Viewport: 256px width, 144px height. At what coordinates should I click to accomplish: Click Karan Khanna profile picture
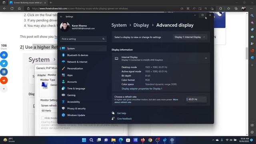point(65,27)
